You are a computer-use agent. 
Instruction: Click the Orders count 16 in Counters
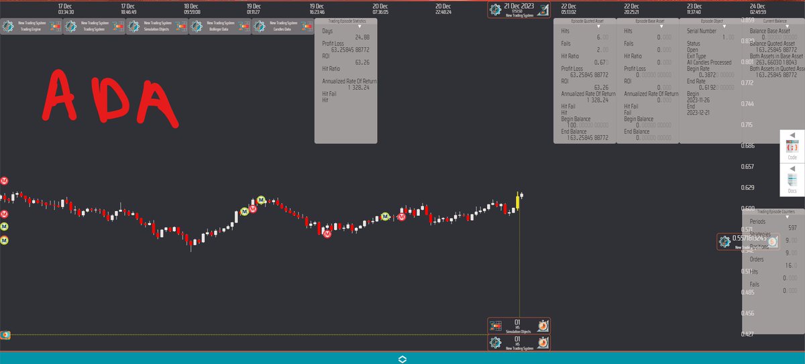pos(790,265)
